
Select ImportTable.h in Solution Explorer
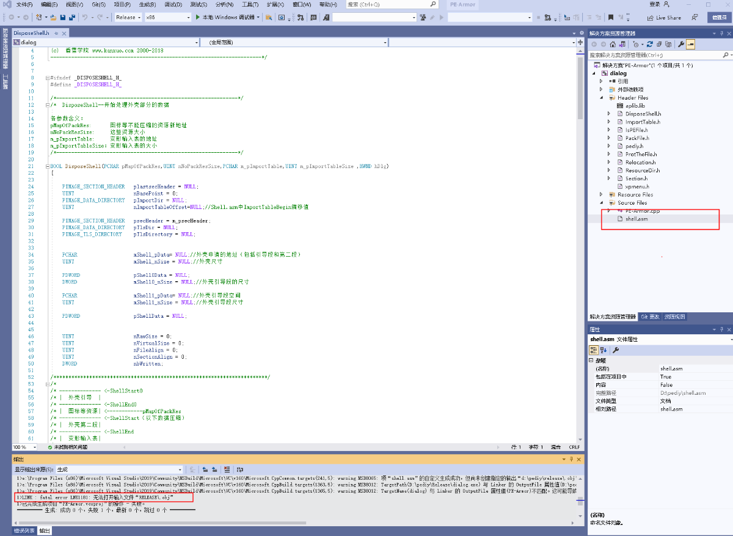(x=641, y=122)
